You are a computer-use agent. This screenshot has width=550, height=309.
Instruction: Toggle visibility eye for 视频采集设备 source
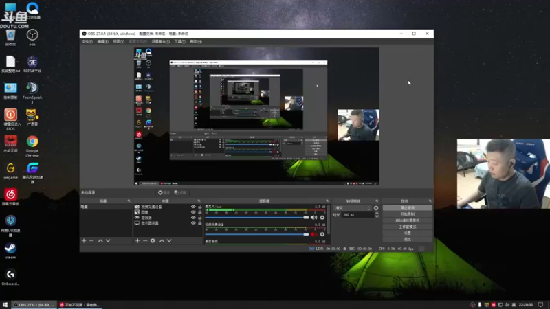point(193,207)
